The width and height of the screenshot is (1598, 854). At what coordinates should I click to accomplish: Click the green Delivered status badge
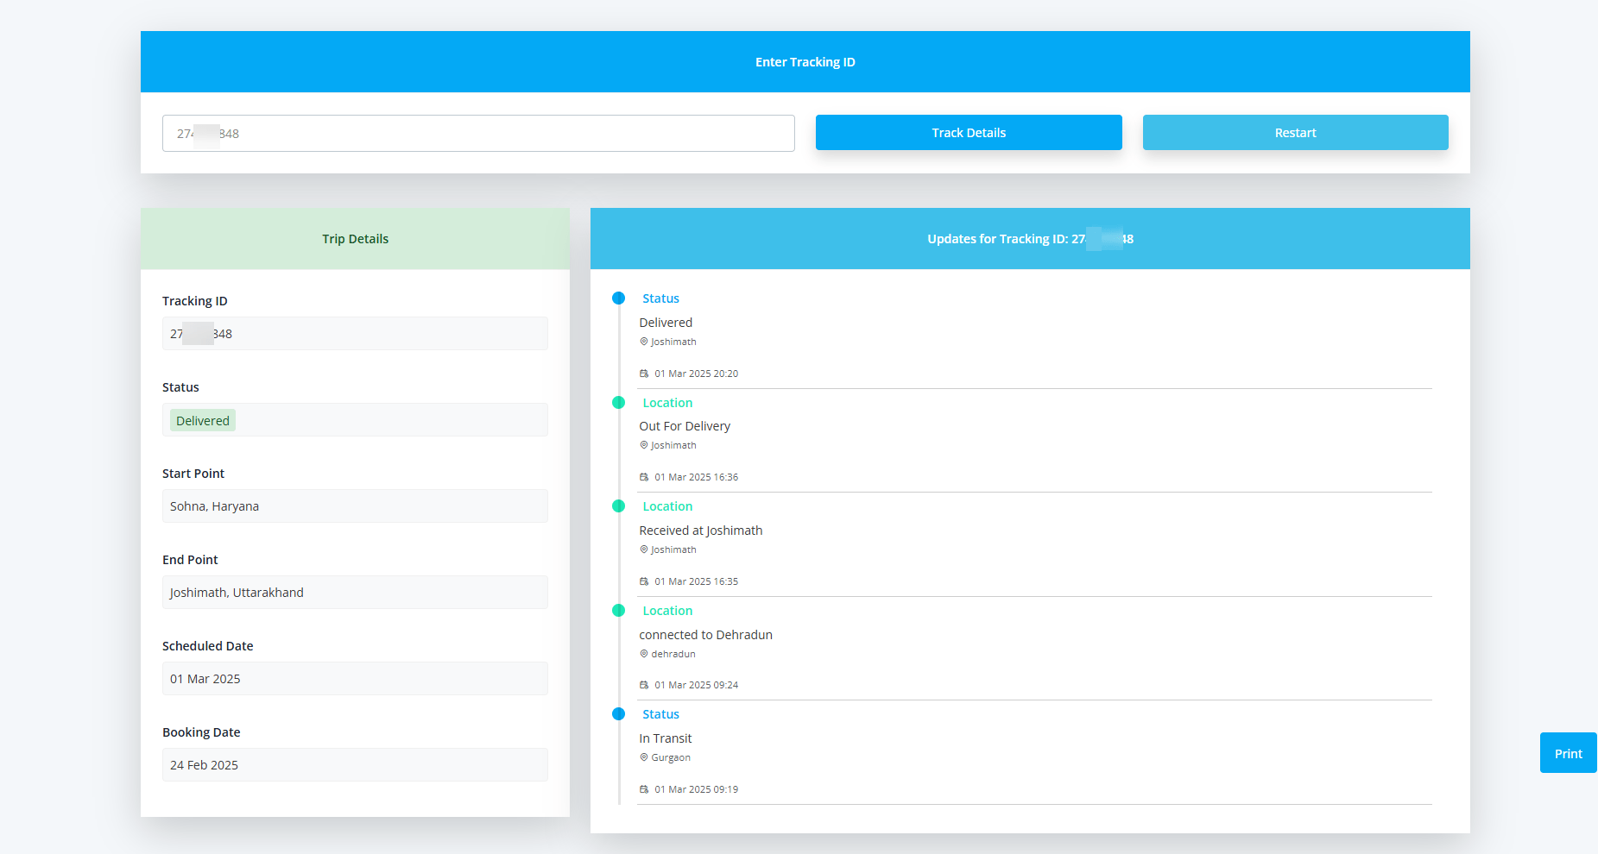(x=203, y=421)
